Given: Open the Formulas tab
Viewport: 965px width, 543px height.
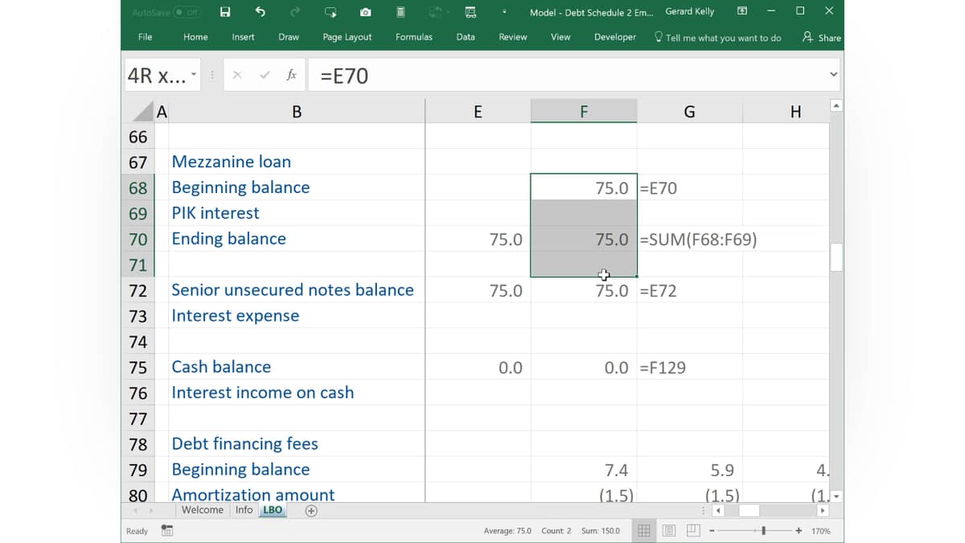Looking at the screenshot, I should 414,37.
